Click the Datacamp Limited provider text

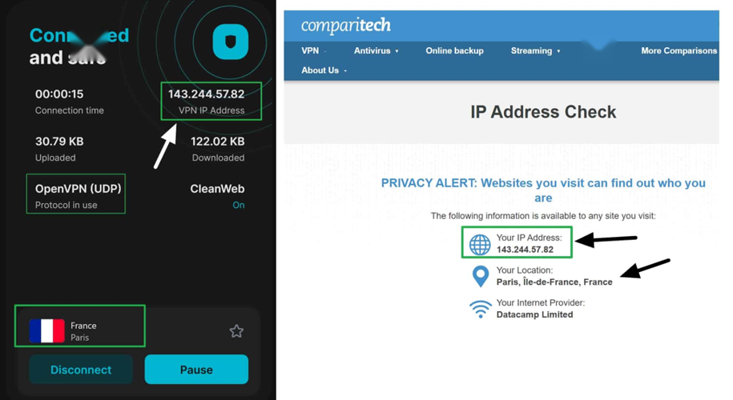click(x=534, y=314)
